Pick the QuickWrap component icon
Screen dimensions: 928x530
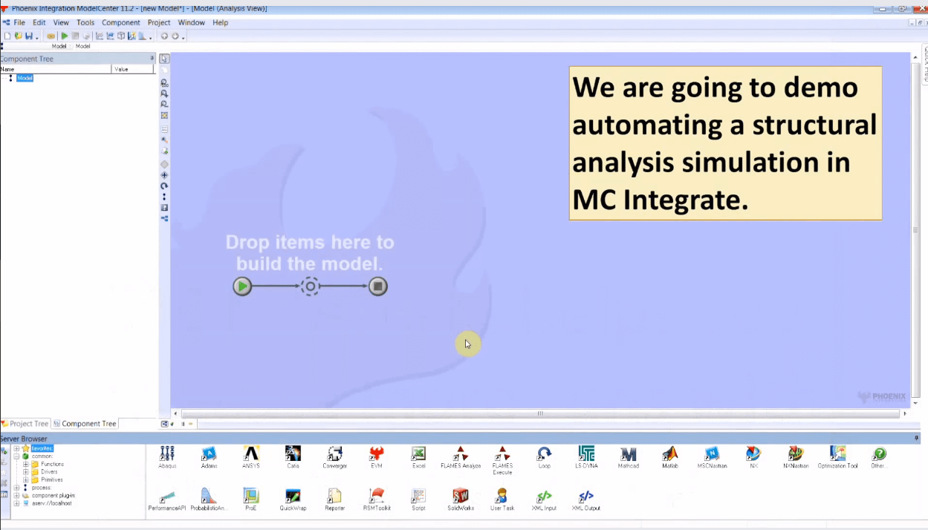[293, 495]
